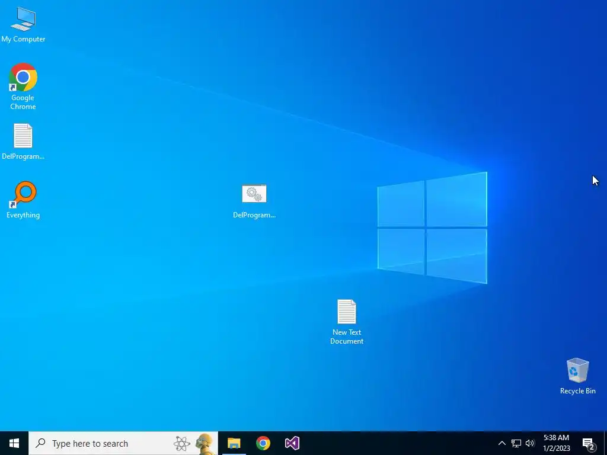
Task: Click the Type here to search box
Action: pyautogui.click(x=123, y=443)
